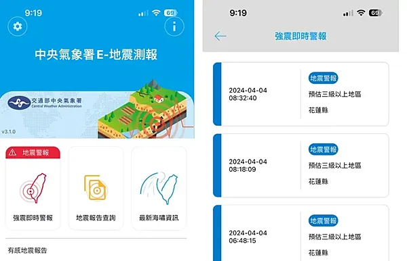407x261 pixels.
Task: Tap 地震警報 badge on 08:18:09 alert
Action: tap(323, 149)
